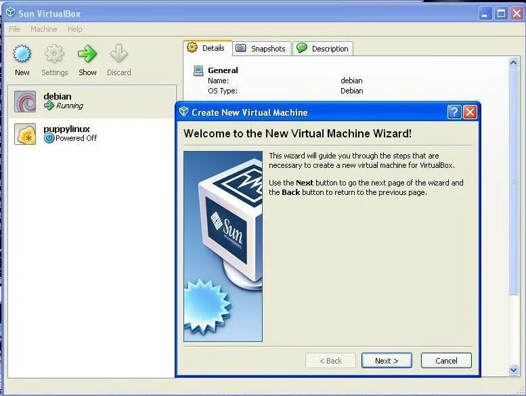Viewport: 526px width, 396px height.
Task: Click the Details tab gear icon
Action: (192, 47)
